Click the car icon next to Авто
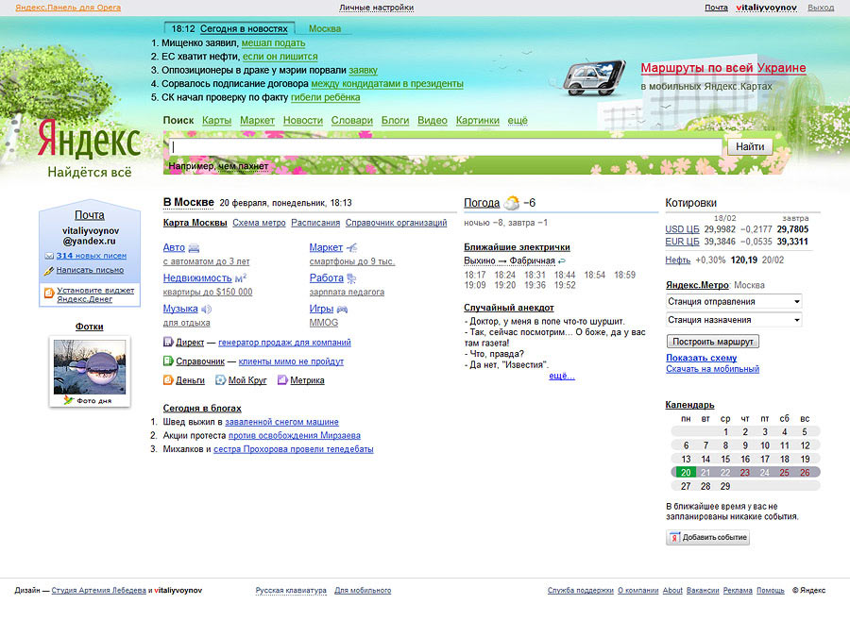This screenshot has height=621, width=850. [x=194, y=248]
